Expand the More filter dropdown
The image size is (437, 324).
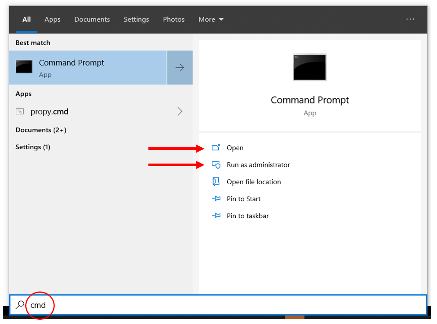pos(211,19)
